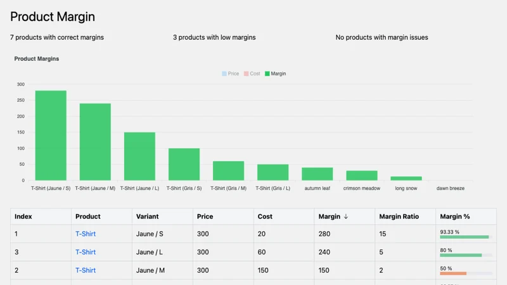Click '3 products with low margins' summary
Image resolution: width=507 pixels, height=285 pixels.
(214, 37)
